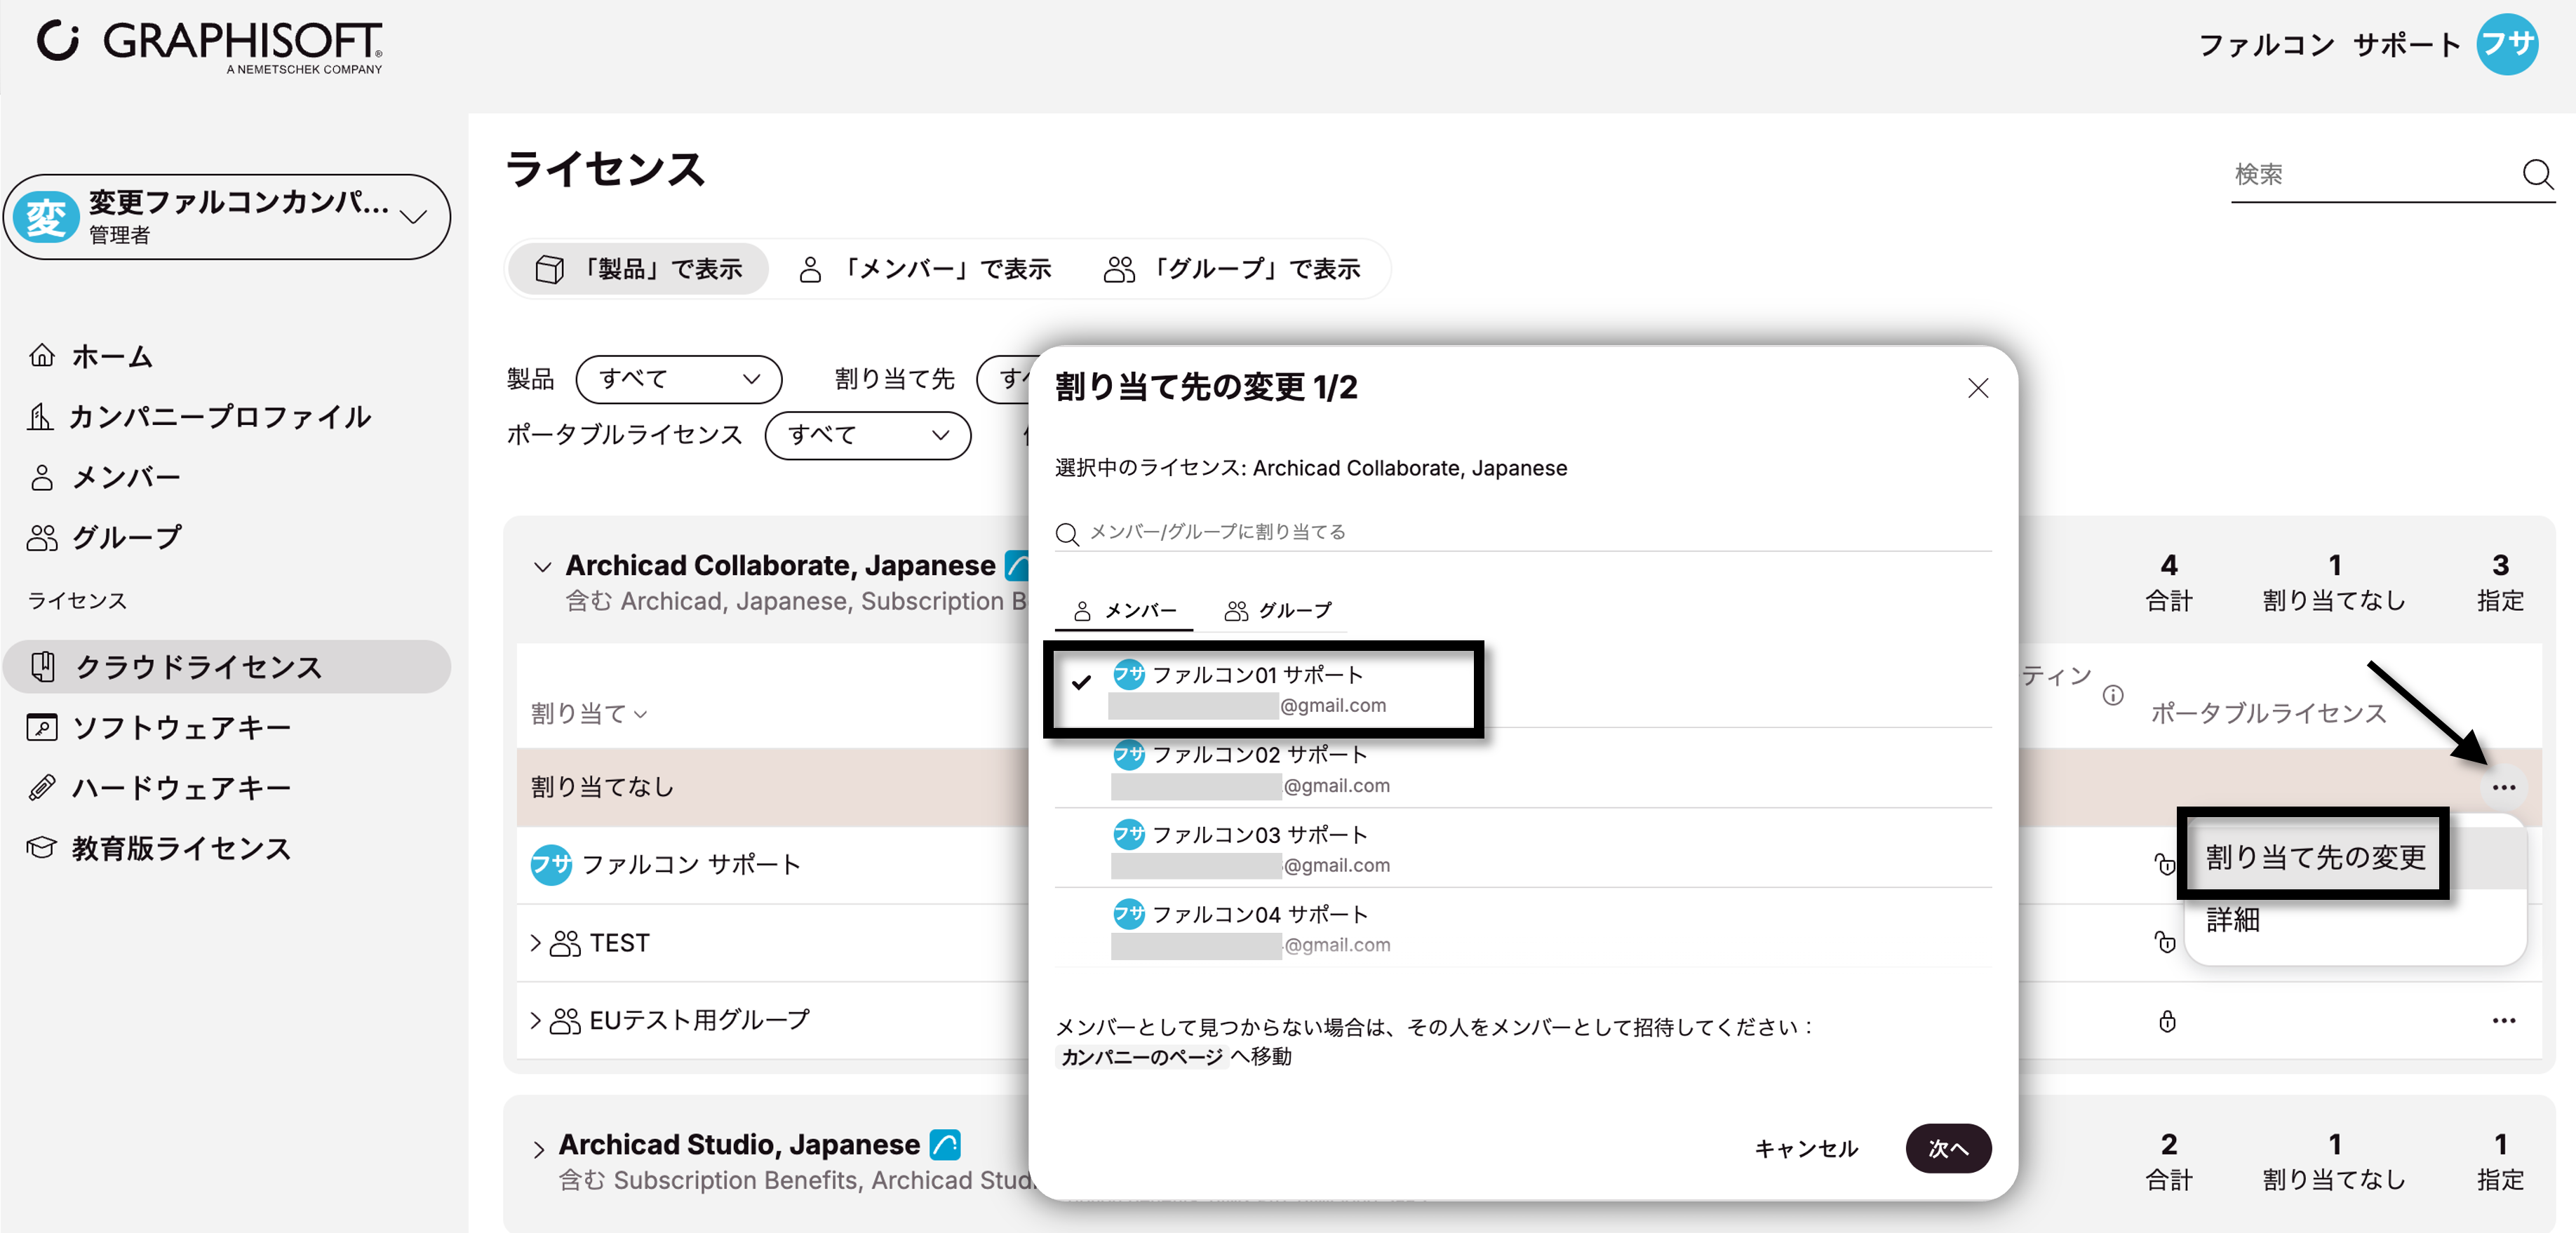Select member ファルコン01 サポート
This screenshot has width=2576, height=1233.
coord(1522,688)
